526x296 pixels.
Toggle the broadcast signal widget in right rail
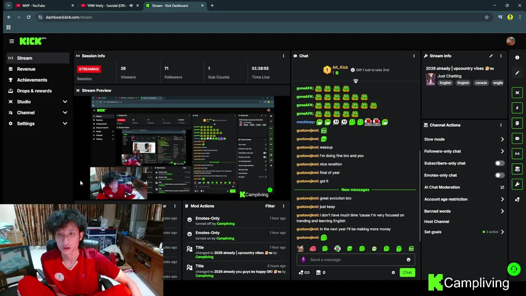(x=517, y=154)
